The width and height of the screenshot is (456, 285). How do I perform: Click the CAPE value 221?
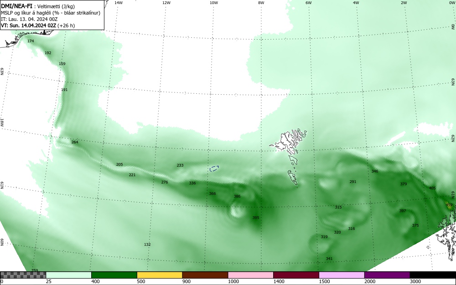(132, 175)
